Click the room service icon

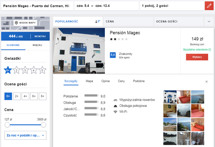coord(115,106)
